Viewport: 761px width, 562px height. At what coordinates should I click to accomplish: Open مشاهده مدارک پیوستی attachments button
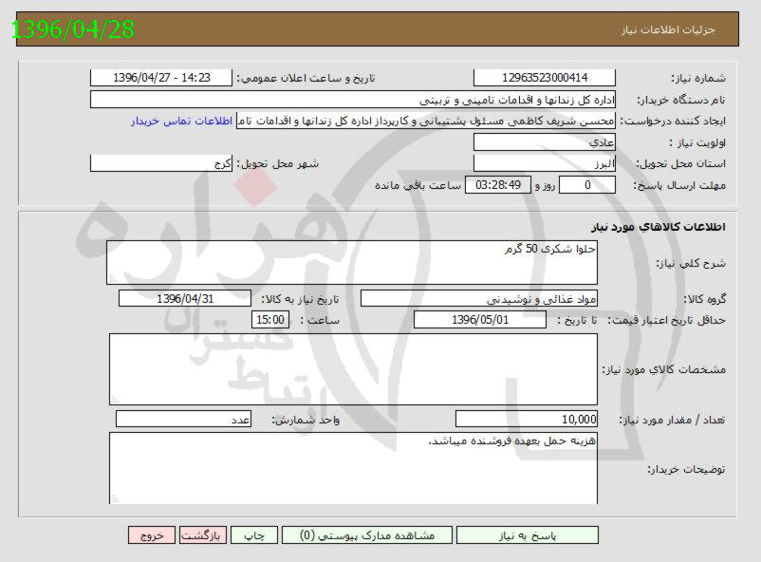tap(366, 535)
